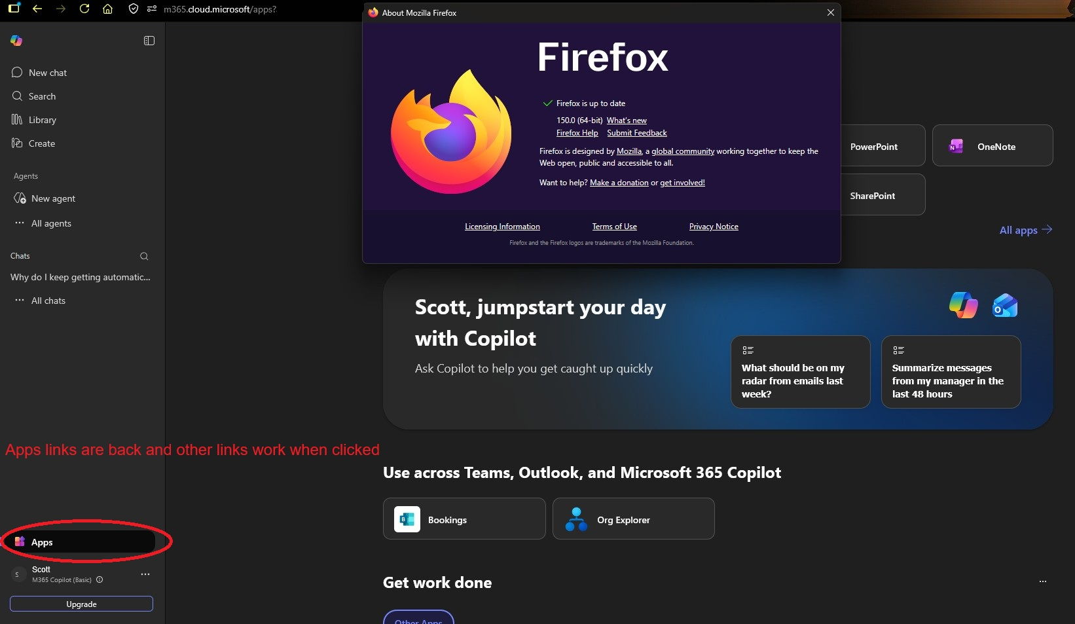Click the Copilot logo in the sidebar
Viewport: 1075px width, 624px height.
[16, 41]
